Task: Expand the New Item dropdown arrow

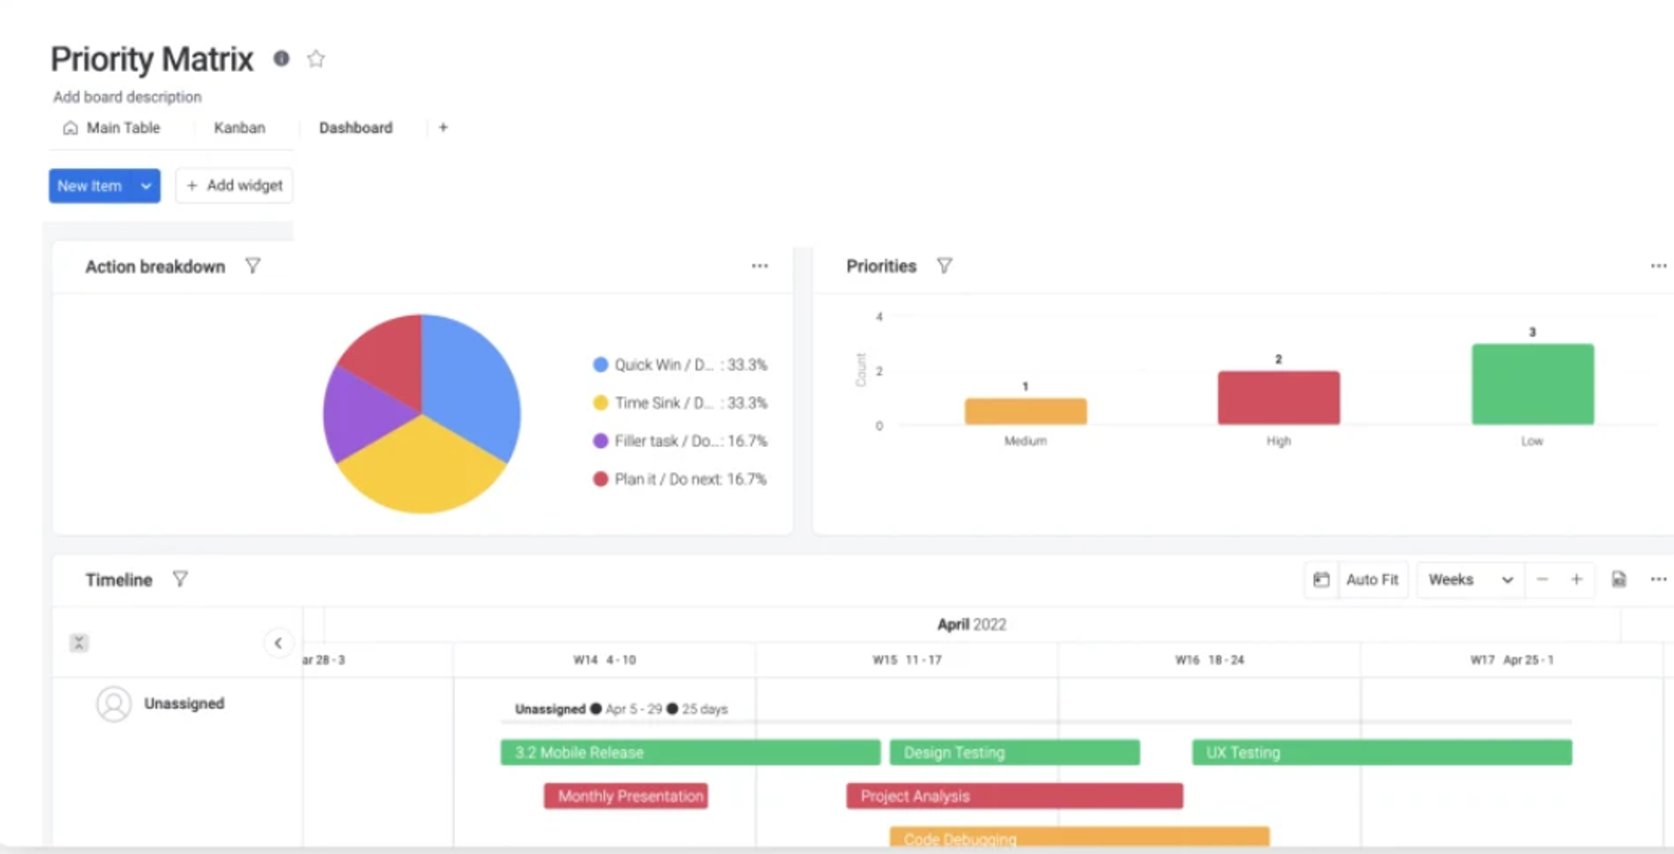Action: 146,186
